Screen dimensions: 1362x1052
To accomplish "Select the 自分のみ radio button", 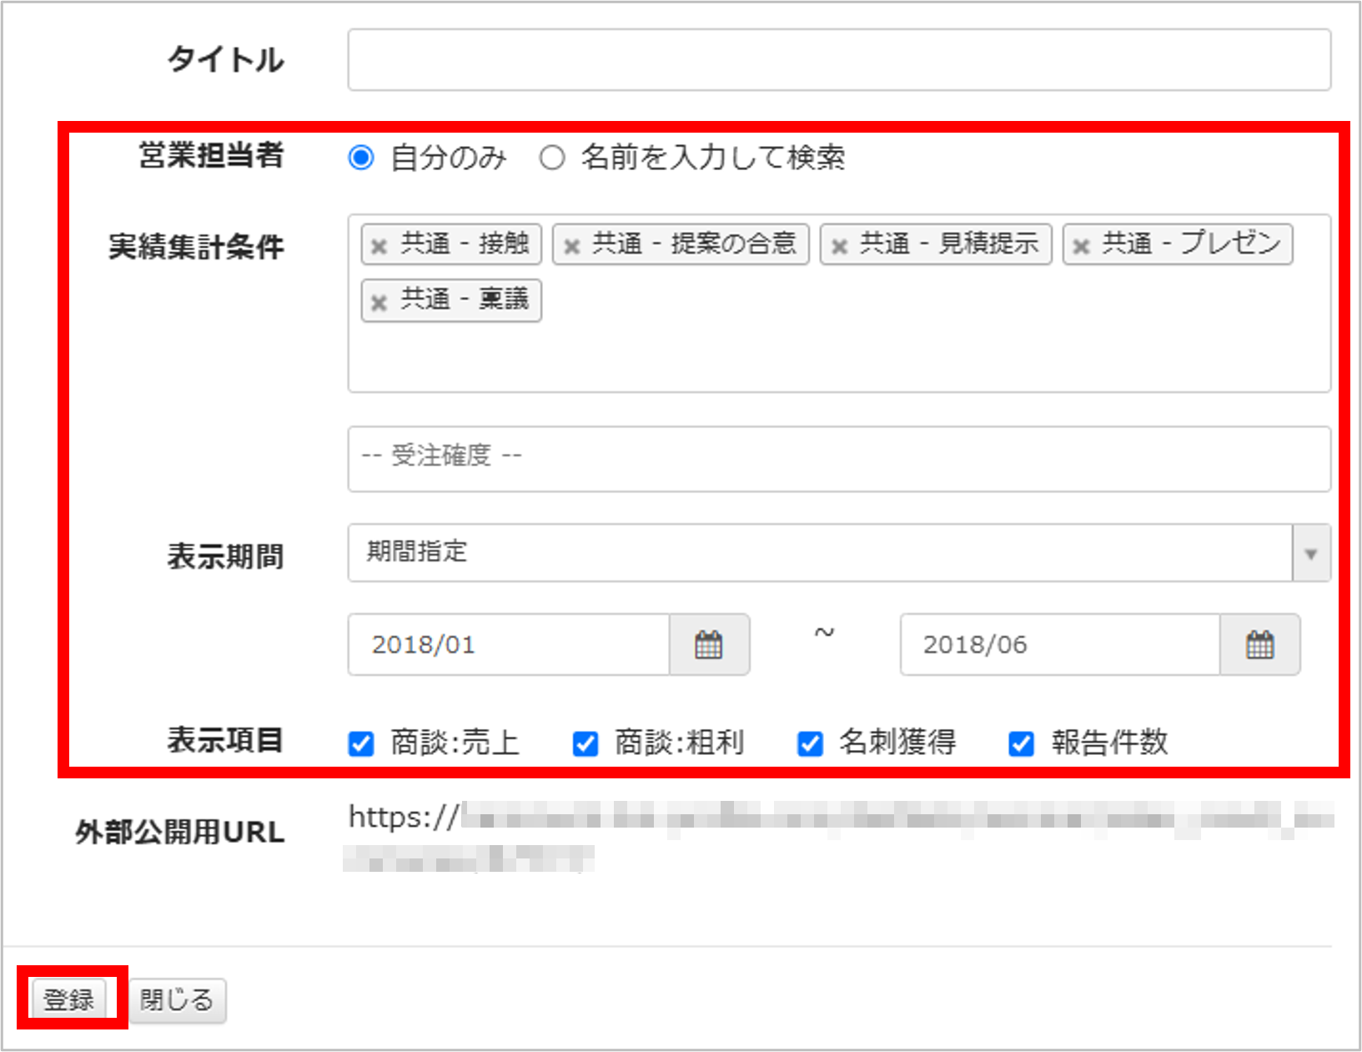I will 361,158.
